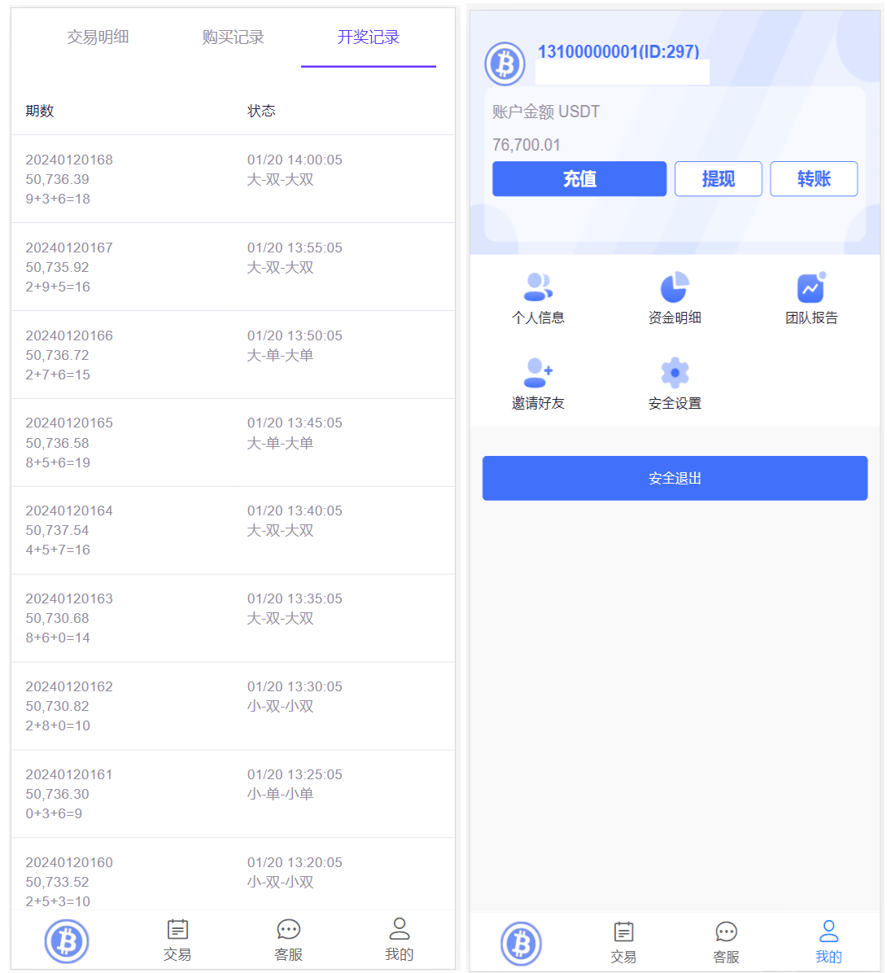The width and height of the screenshot is (887, 973).
Task: Open the 个人信息 (personal info) icon
Action: click(538, 287)
